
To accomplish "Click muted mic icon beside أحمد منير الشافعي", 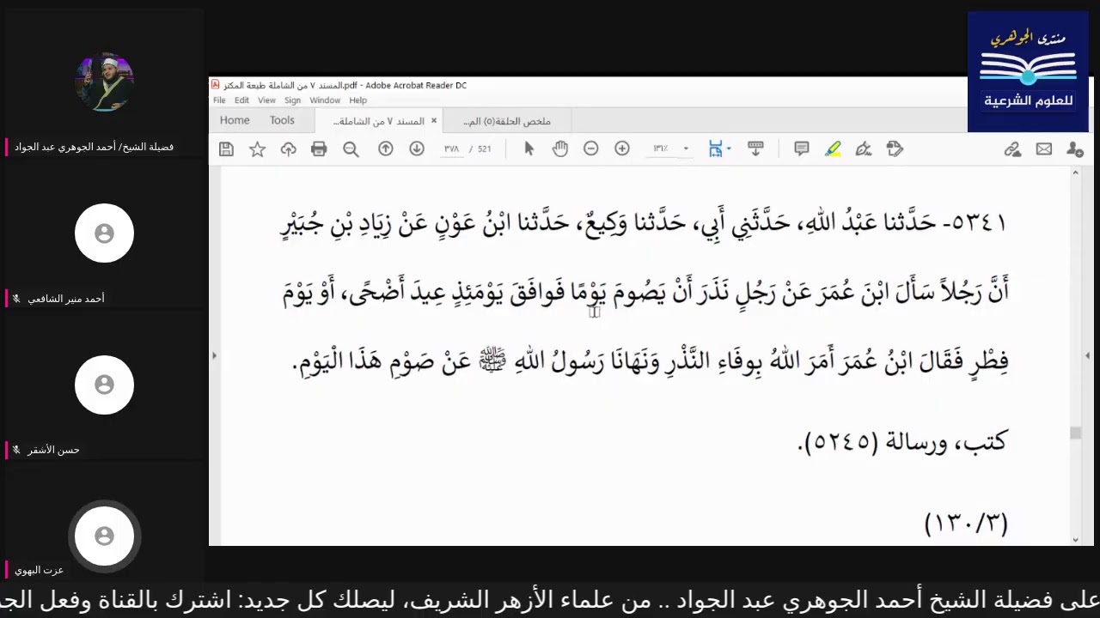I will coord(15,299).
